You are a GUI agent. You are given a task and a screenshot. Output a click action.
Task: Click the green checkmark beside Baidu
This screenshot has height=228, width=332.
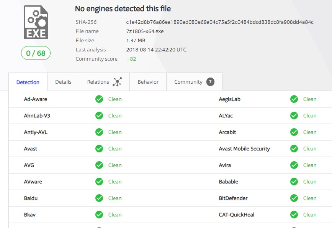pyautogui.click(x=99, y=198)
